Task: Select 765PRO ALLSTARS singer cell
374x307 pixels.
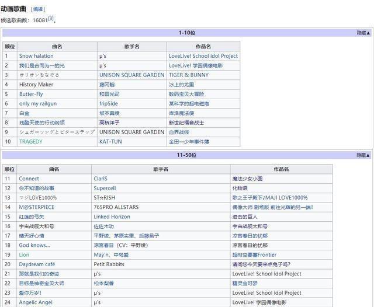Action: [x=116, y=207]
